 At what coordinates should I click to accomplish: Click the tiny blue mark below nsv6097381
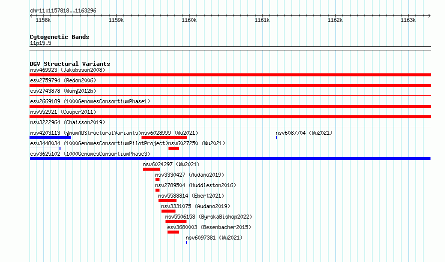[186, 243]
